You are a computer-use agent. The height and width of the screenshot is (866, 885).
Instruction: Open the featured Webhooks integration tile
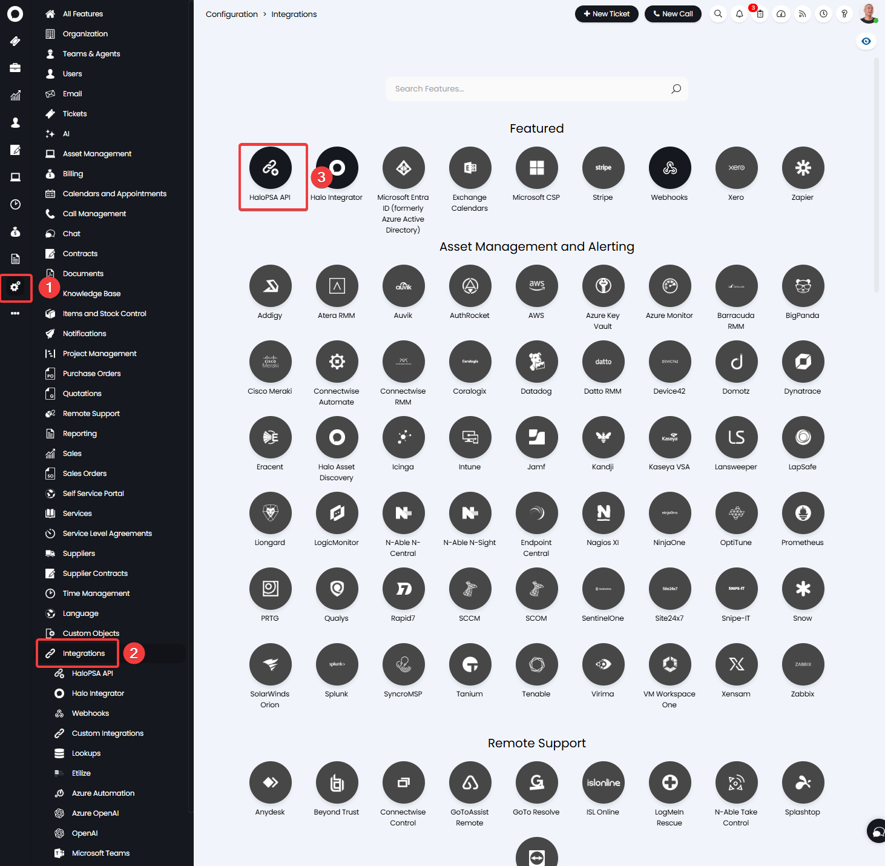pos(670,168)
